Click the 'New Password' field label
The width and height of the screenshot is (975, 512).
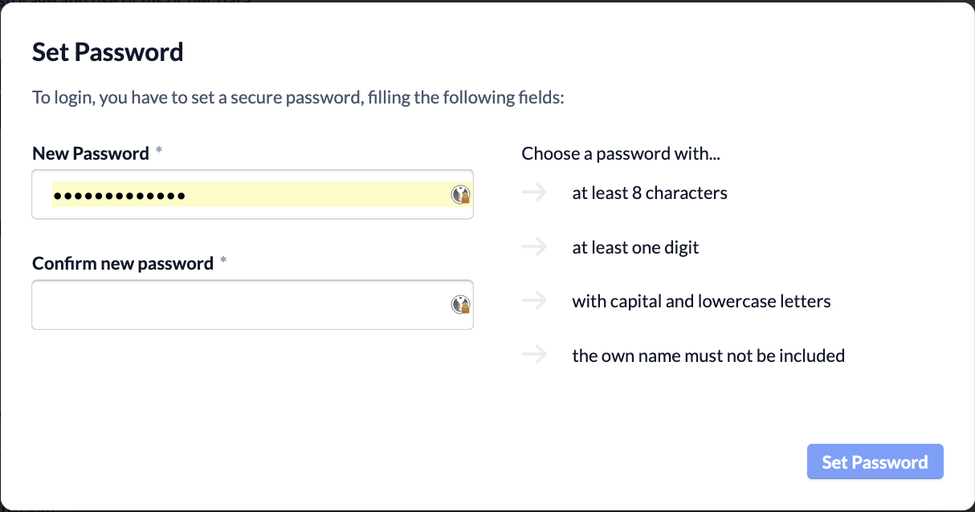[91, 153]
